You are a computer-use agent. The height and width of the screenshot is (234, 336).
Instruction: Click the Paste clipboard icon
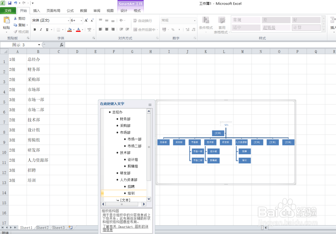tap(6, 20)
